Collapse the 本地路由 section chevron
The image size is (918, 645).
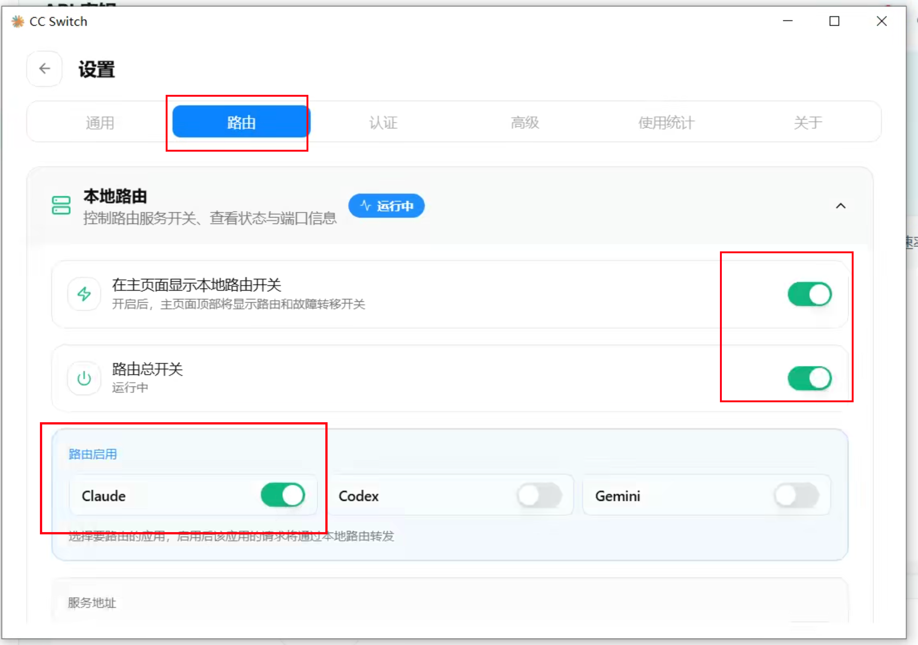pos(840,206)
